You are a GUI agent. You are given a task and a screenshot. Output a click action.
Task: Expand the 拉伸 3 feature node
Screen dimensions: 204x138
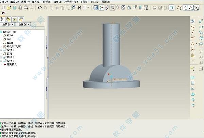pyautogui.click(x=1, y=61)
